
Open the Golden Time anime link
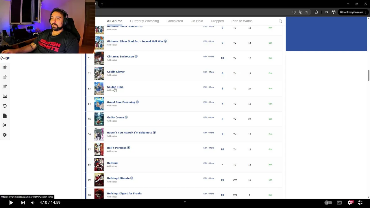coord(115,87)
